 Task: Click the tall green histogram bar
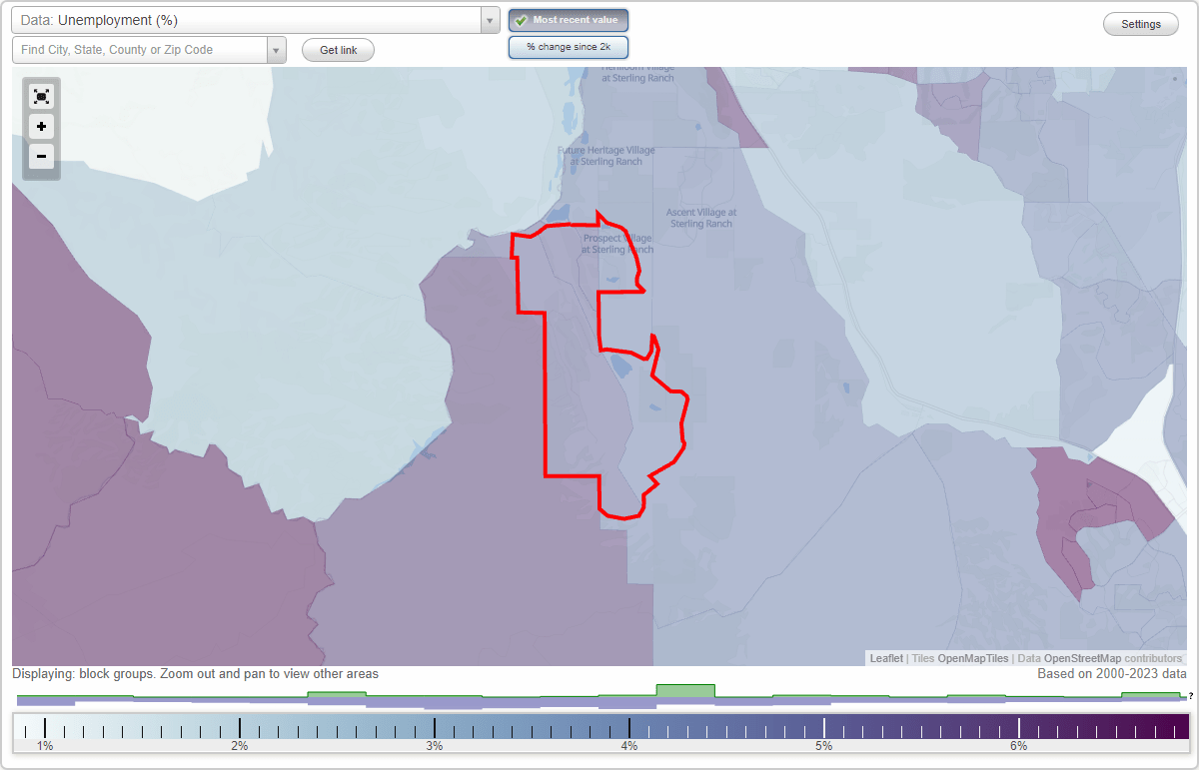click(x=685, y=691)
